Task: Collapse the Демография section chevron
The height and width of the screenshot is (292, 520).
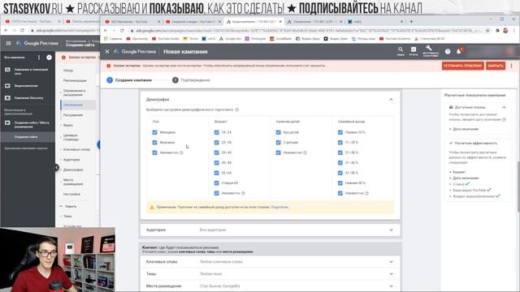Action: 391,99
